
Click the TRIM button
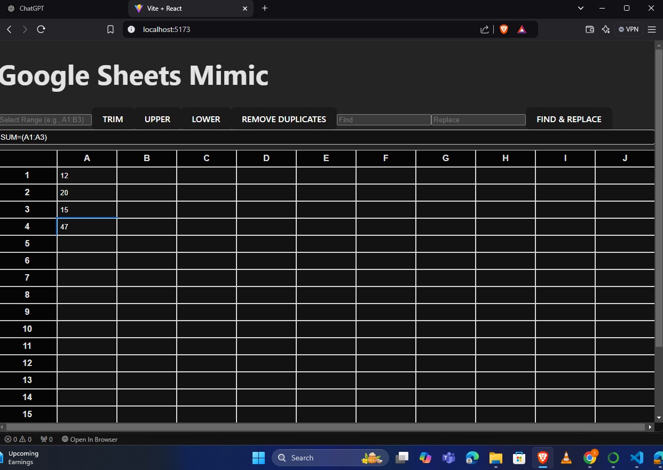pos(113,119)
